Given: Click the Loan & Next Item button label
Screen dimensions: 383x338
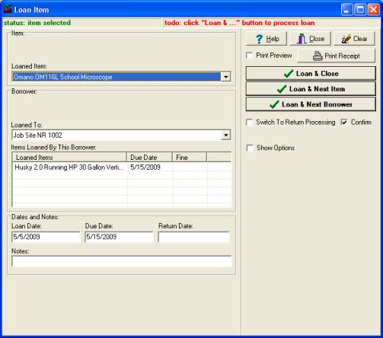Looking at the screenshot, I should (x=317, y=89).
